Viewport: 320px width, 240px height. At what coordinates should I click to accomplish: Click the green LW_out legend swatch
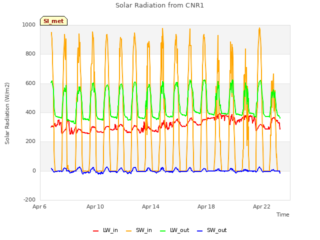(162, 231)
